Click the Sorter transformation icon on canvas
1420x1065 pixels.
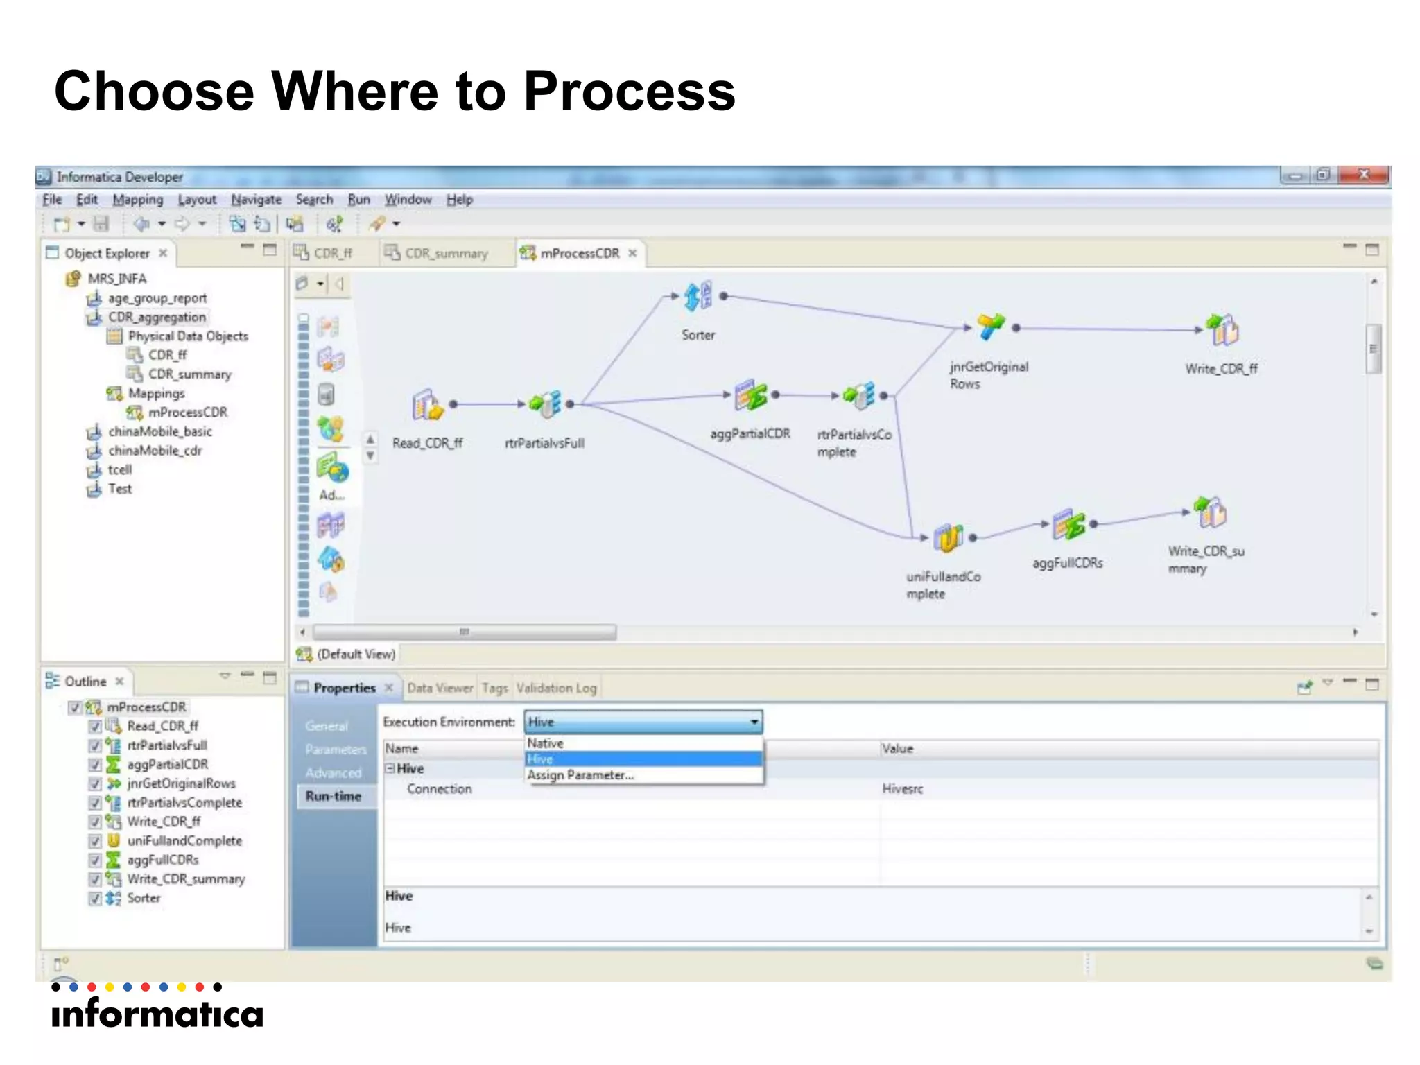tap(698, 297)
